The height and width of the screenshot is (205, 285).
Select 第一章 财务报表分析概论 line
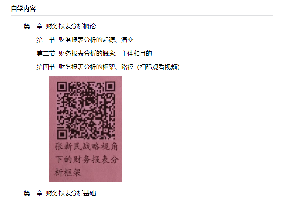(x=60, y=26)
